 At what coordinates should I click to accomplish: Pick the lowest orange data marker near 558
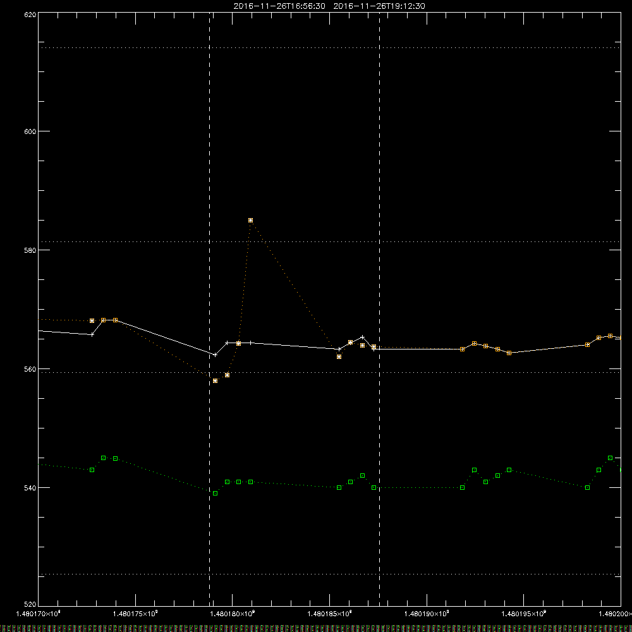coord(216,381)
